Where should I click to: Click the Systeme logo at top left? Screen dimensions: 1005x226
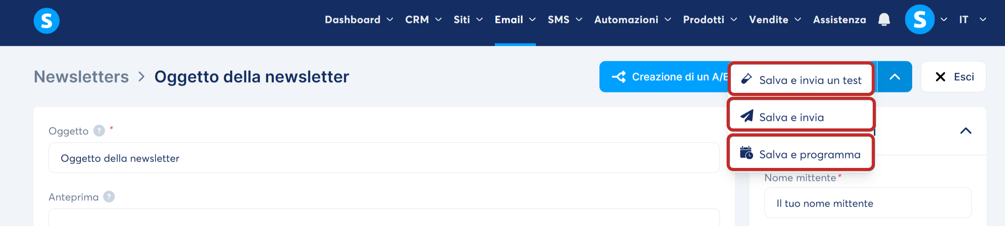pyautogui.click(x=47, y=21)
